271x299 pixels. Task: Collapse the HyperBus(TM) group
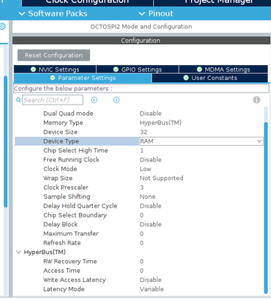pos(19,252)
